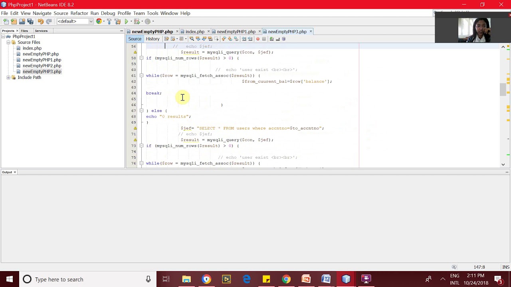Switch editor to Source view
Image resolution: width=511 pixels, height=287 pixels.
135,39
